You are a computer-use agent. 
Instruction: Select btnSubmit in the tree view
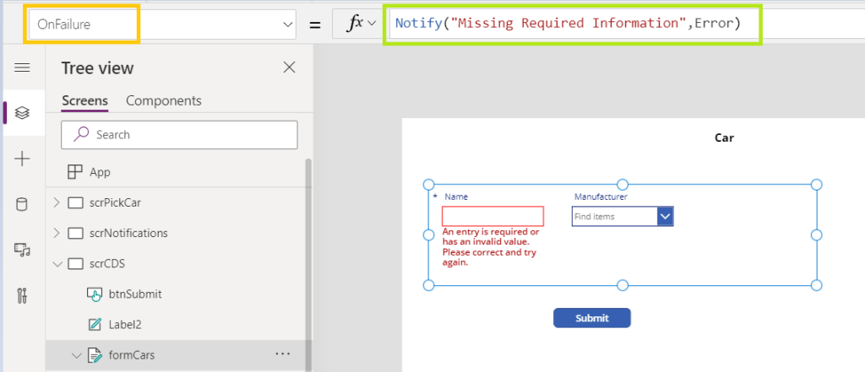[x=134, y=294]
